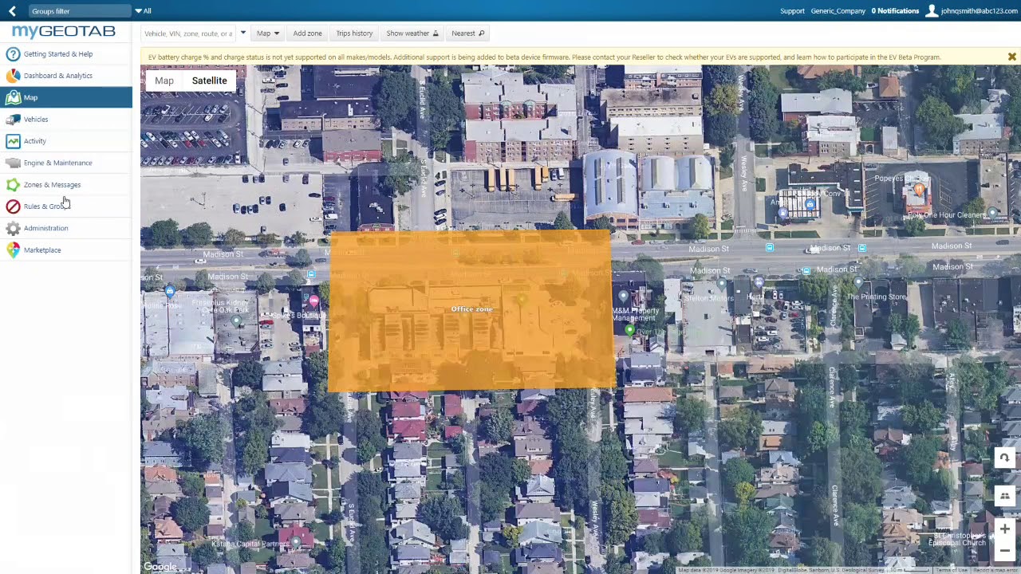Open the search box dropdown arrow
This screenshot has height=574, width=1021.
click(242, 33)
